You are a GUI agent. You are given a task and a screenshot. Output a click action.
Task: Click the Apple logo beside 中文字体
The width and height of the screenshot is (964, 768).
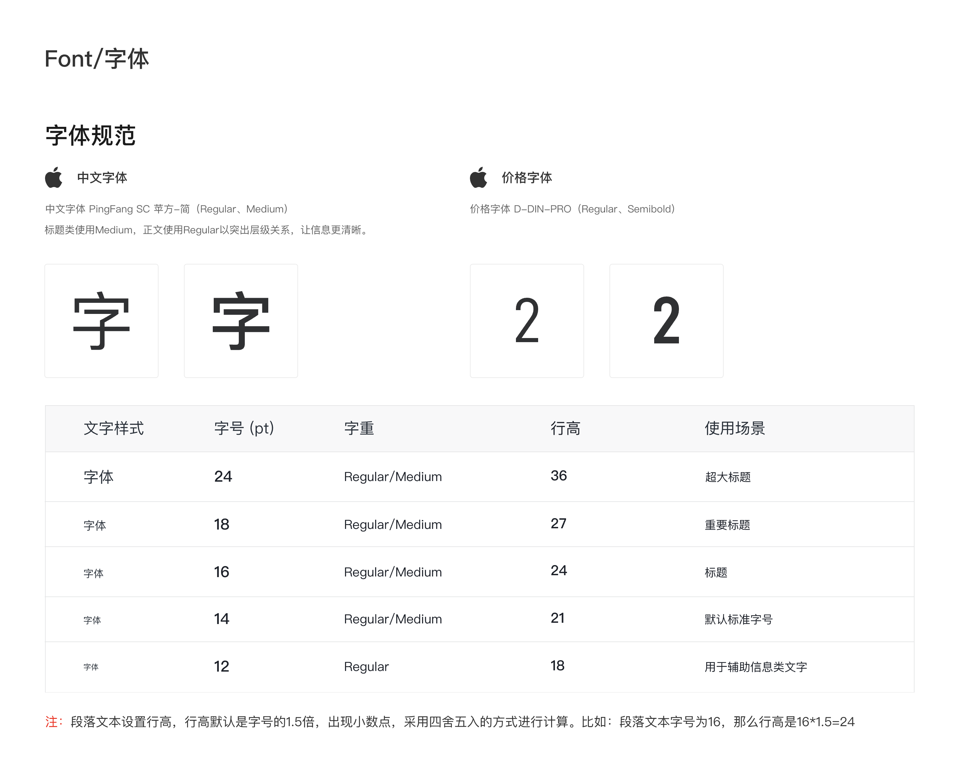tap(54, 178)
